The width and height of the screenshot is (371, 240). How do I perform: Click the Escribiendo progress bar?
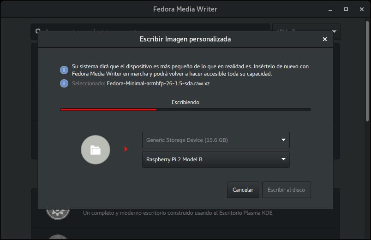[x=185, y=110]
